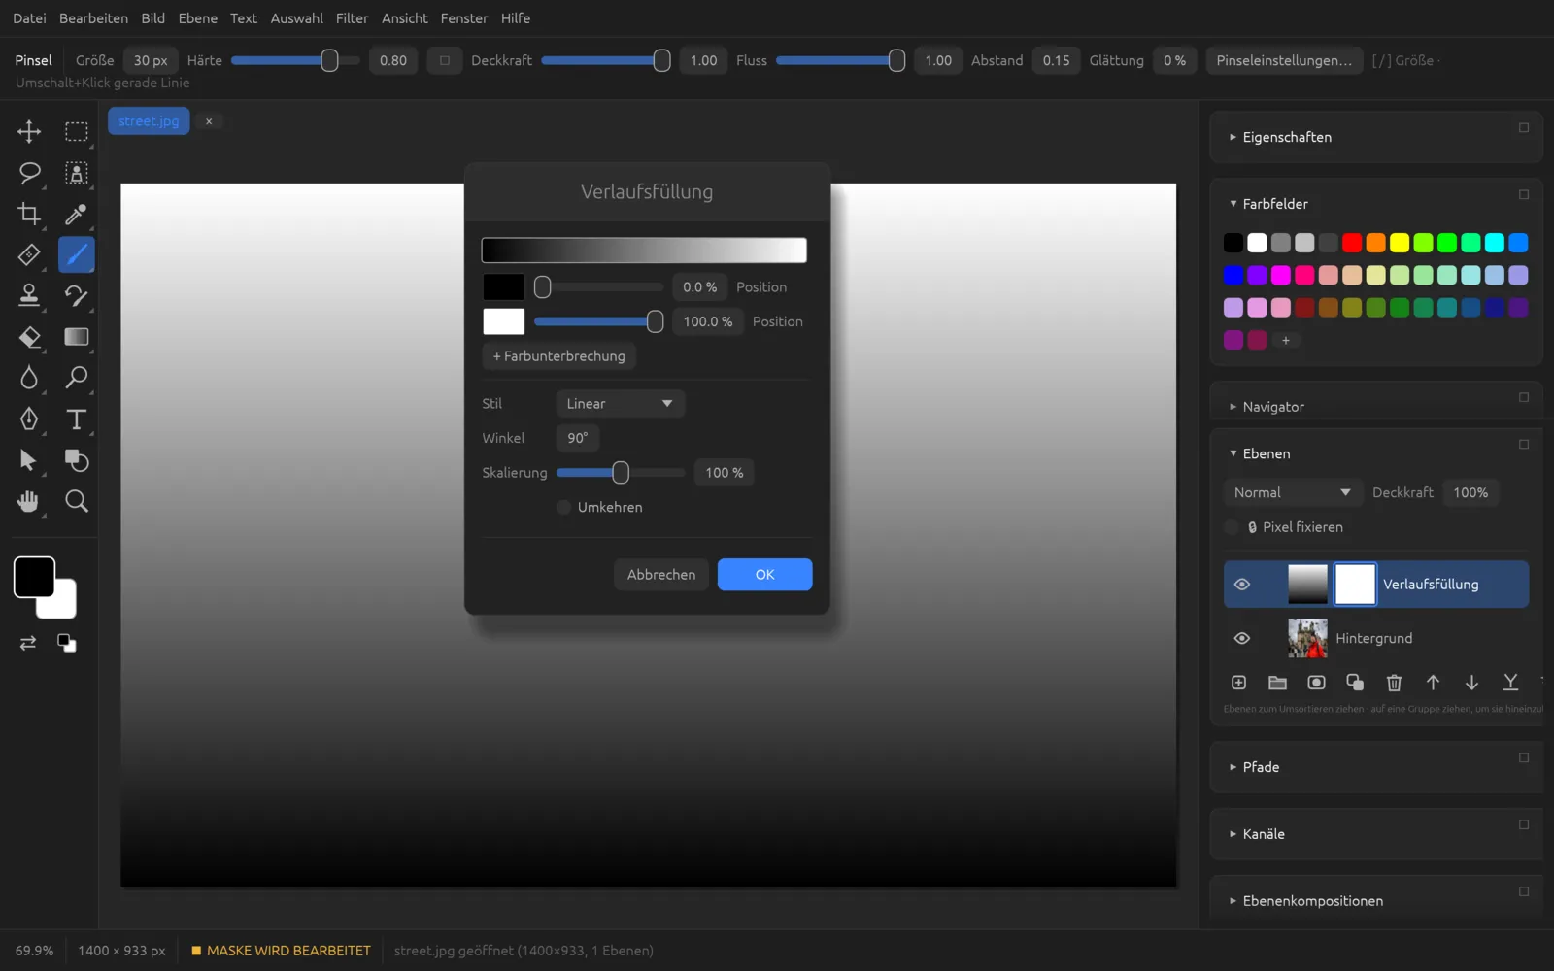
Task: Open the layer blend mode Normal dropdown
Action: coord(1291,492)
